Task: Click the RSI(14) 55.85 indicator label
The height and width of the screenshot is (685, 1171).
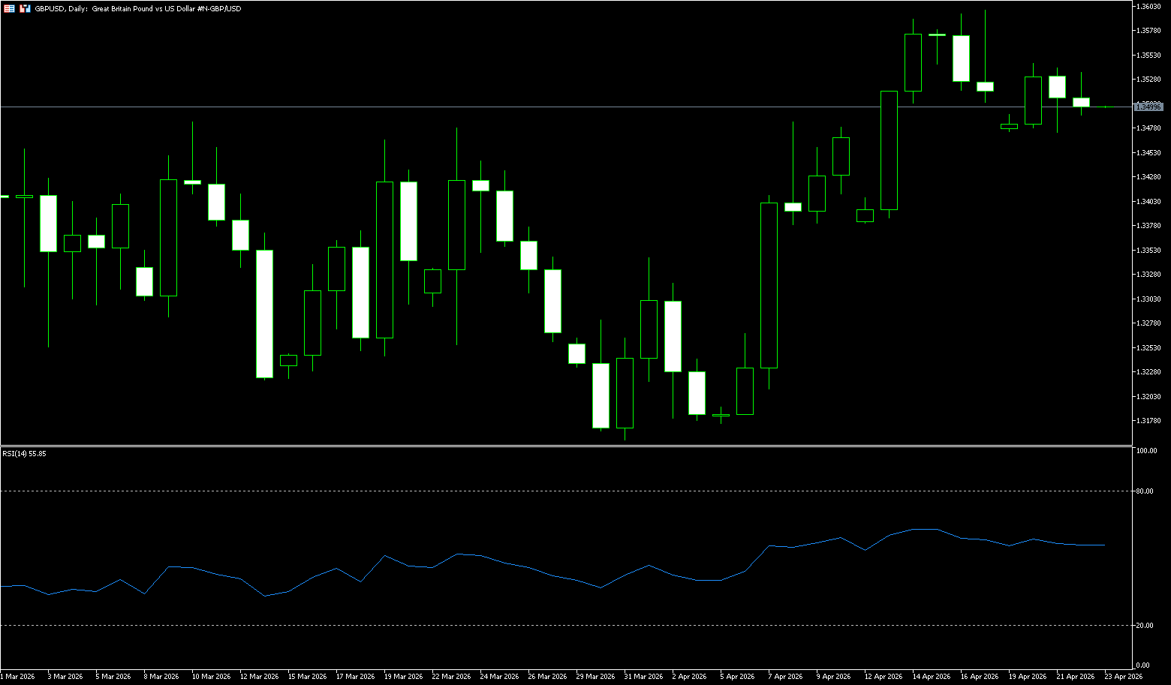Action: tap(24, 454)
